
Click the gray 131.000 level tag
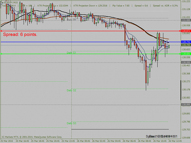pos(186,20)
